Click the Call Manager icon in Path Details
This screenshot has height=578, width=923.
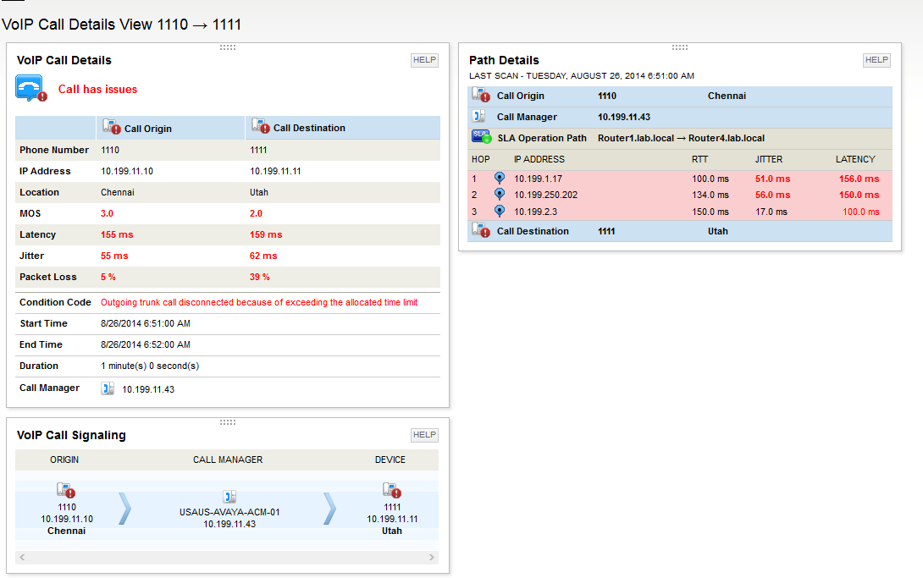(x=480, y=117)
